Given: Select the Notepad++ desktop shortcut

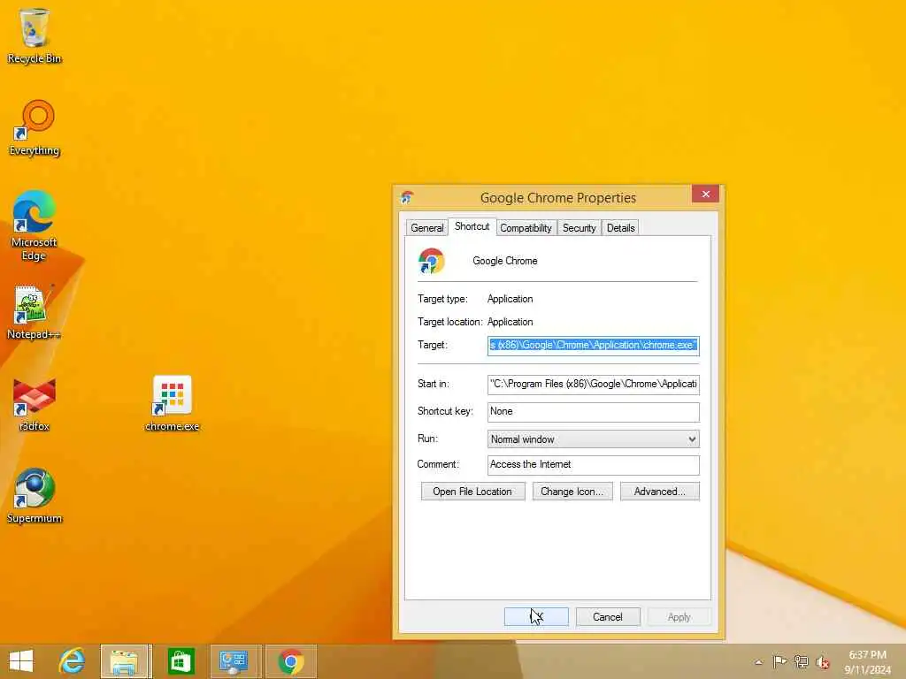Looking at the screenshot, I should click(x=34, y=312).
